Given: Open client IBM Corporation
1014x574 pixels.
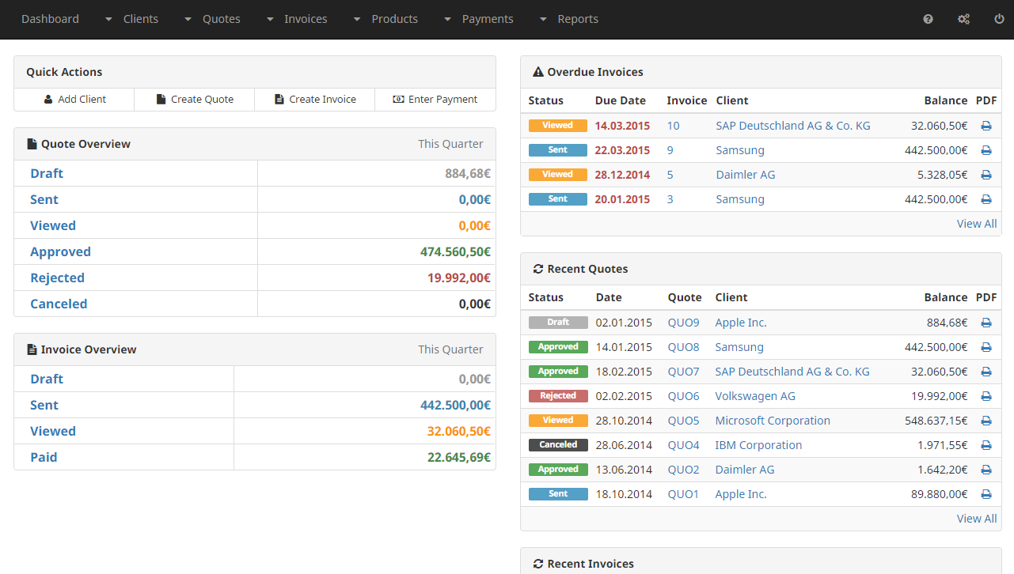Looking at the screenshot, I should 758,445.
